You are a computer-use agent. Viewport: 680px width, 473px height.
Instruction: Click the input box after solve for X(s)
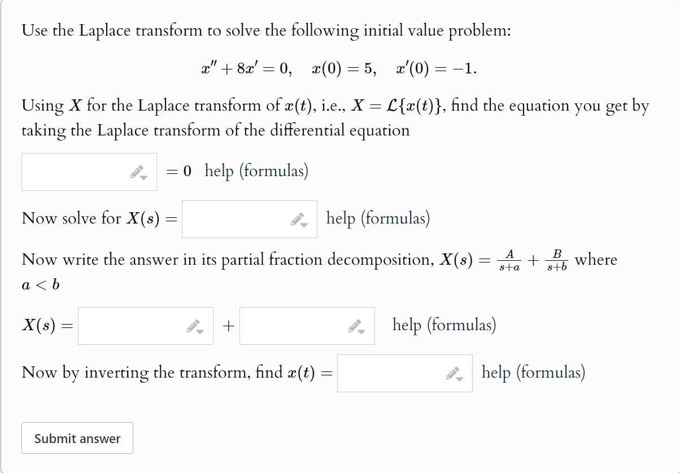[x=237, y=219]
